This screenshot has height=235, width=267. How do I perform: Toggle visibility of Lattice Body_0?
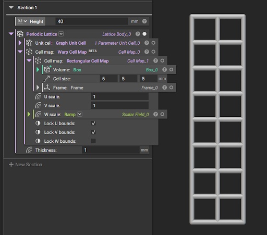pos(144,34)
